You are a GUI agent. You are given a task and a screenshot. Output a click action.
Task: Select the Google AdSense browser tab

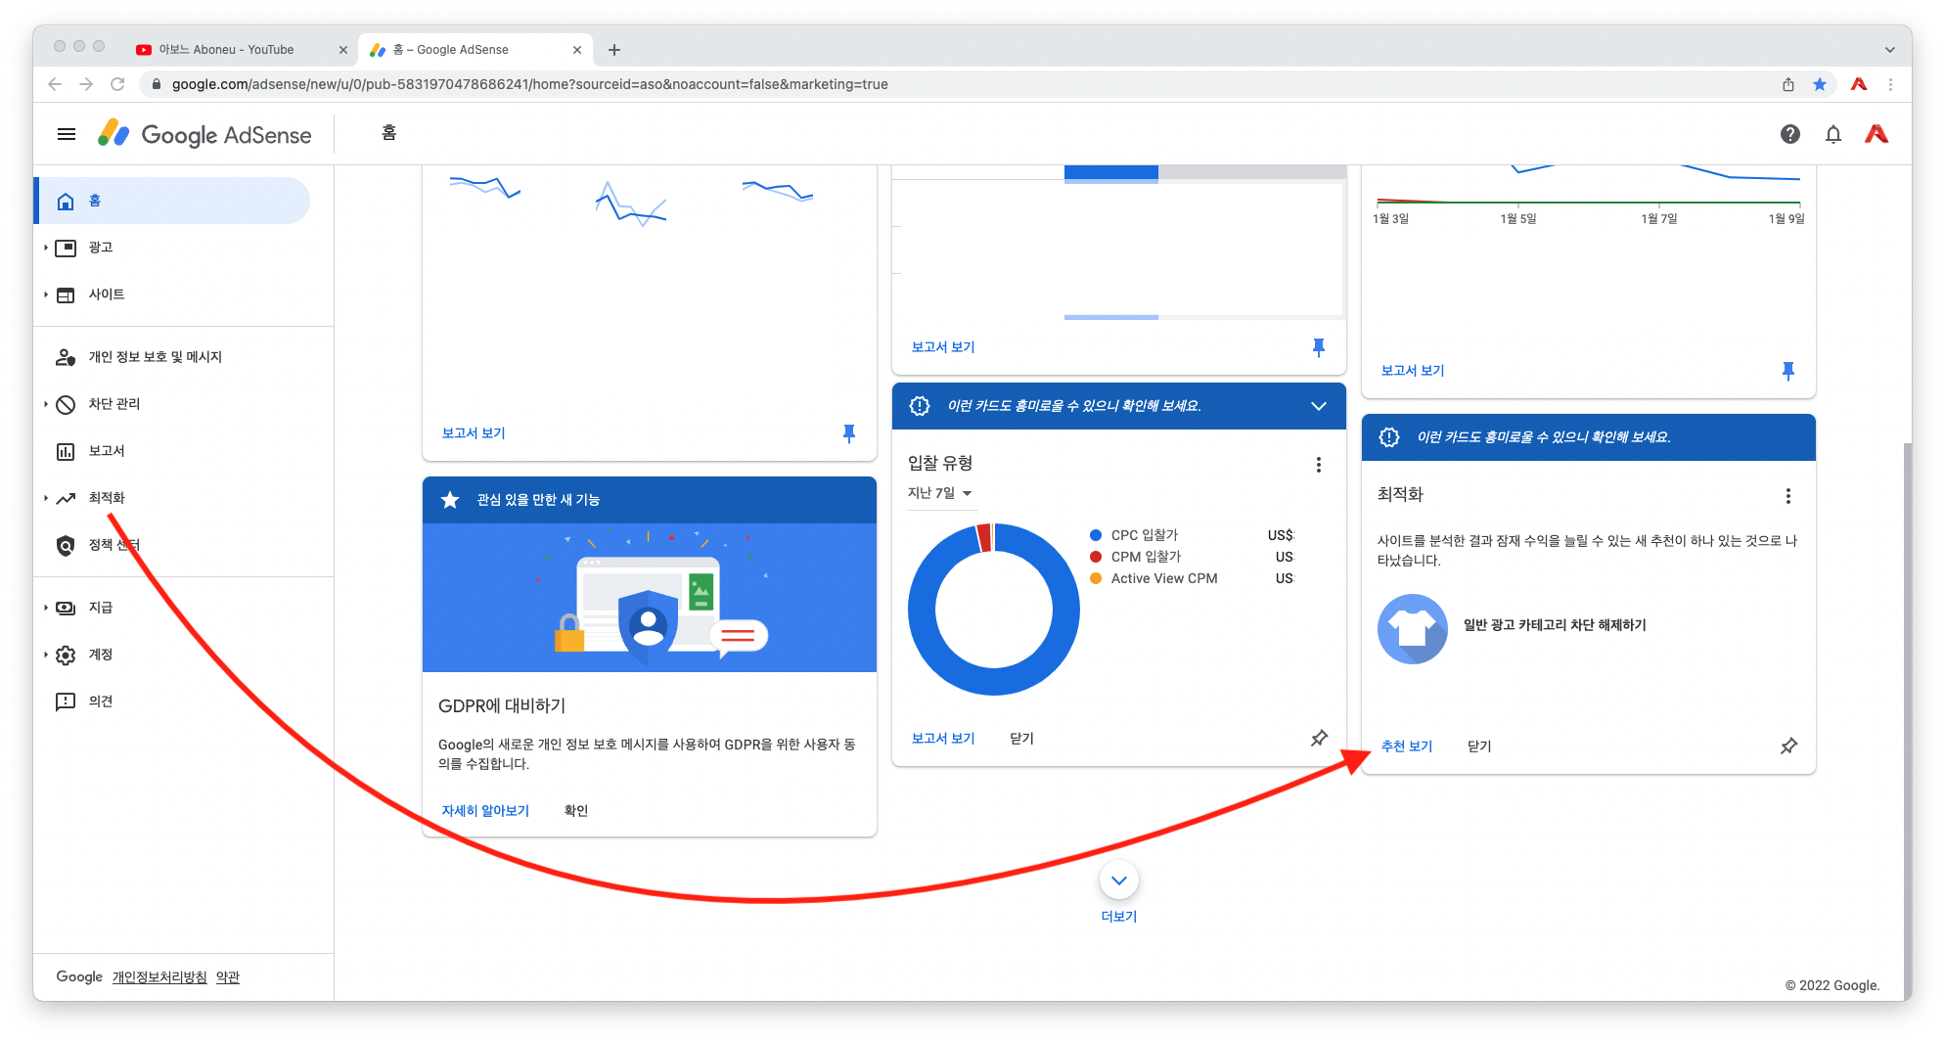pos(474,50)
